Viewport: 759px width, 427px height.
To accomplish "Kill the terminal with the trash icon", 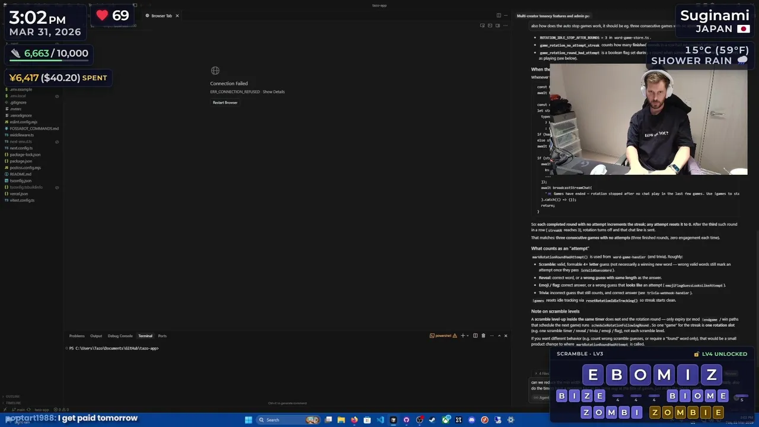I will [x=483, y=336].
